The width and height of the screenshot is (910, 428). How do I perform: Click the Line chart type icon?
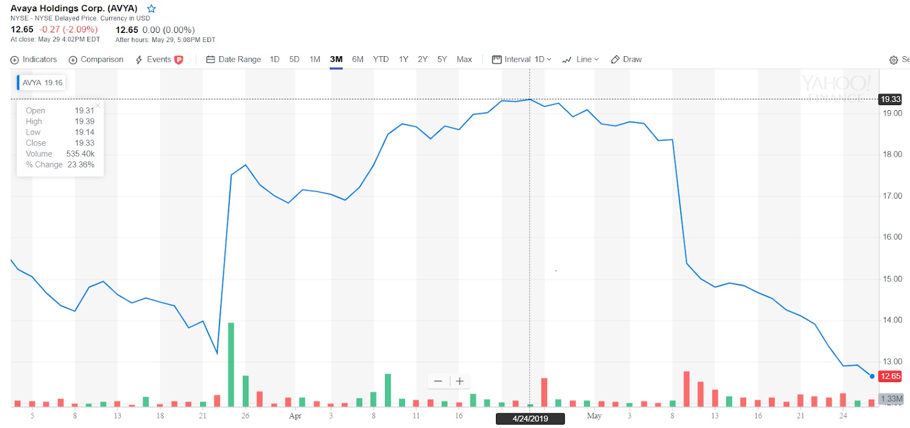click(x=566, y=60)
